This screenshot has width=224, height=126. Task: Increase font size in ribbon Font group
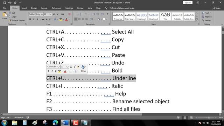click(54, 14)
